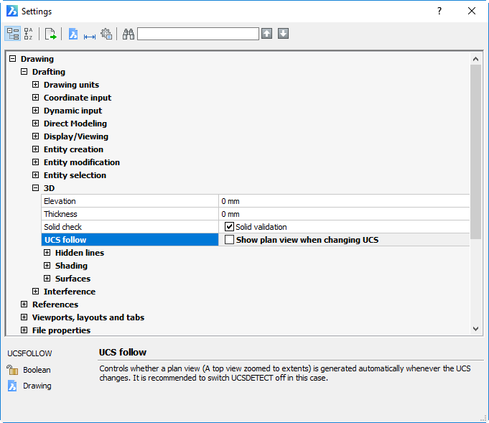The image size is (489, 423).
Task: Click the Direct Modeling label
Action: click(x=75, y=124)
